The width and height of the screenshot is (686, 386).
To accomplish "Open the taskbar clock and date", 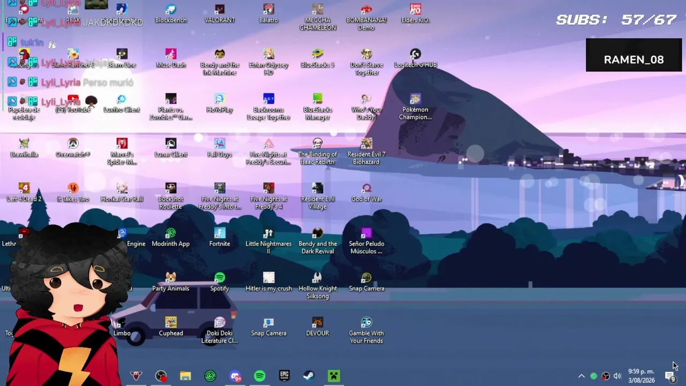I will click(641, 376).
